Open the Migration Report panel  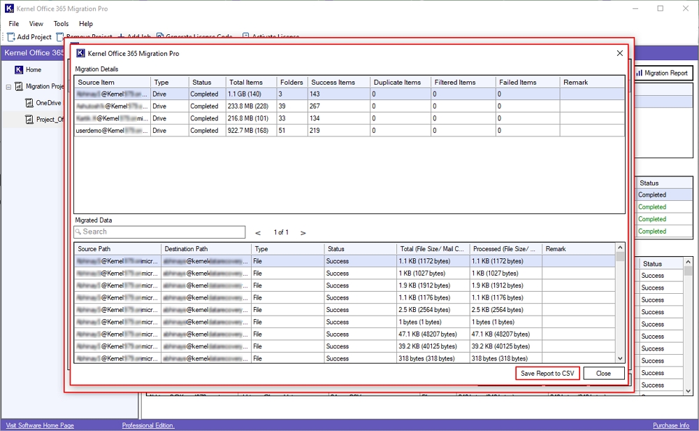(663, 73)
